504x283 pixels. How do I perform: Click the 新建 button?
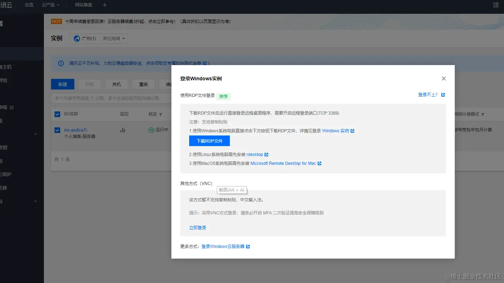(x=63, y=84)
